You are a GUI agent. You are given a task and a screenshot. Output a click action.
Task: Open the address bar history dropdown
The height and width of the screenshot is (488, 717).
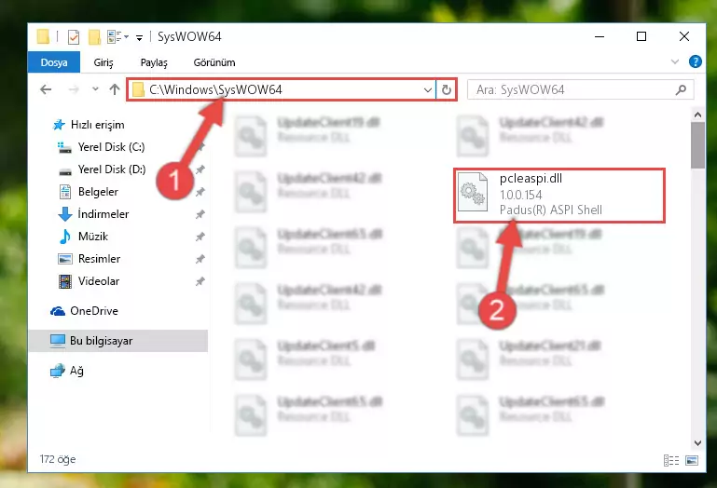click(428, 90)
